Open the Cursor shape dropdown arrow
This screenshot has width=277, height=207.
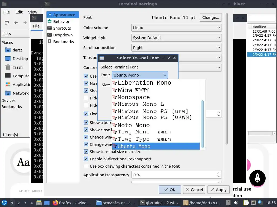219,68
